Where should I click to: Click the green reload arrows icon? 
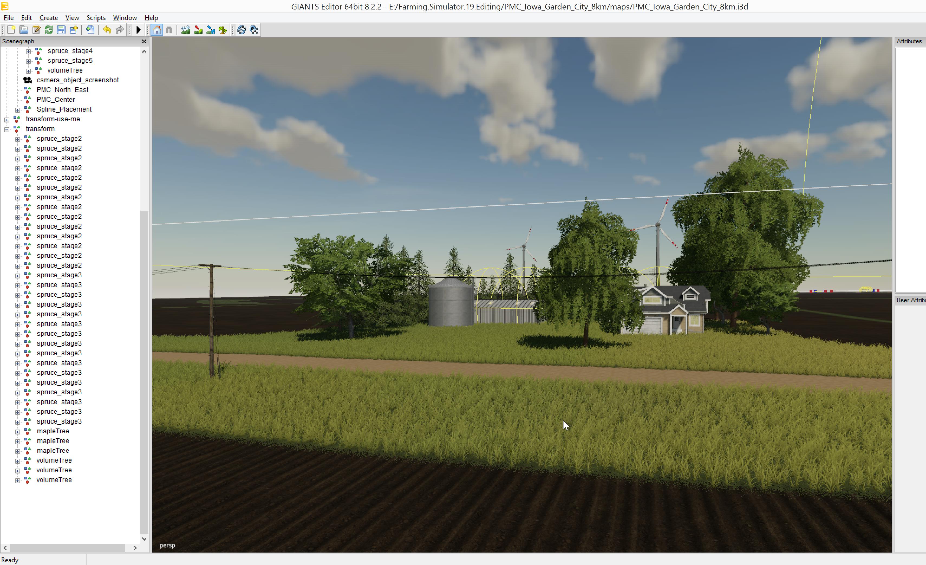[x=48, y=30]
